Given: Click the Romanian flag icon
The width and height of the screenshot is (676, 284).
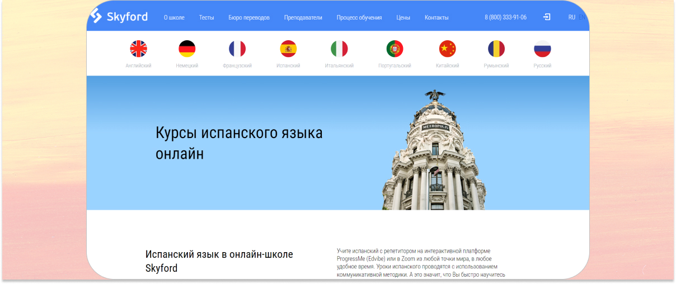Looking at the screenshot, I should 496,49.
